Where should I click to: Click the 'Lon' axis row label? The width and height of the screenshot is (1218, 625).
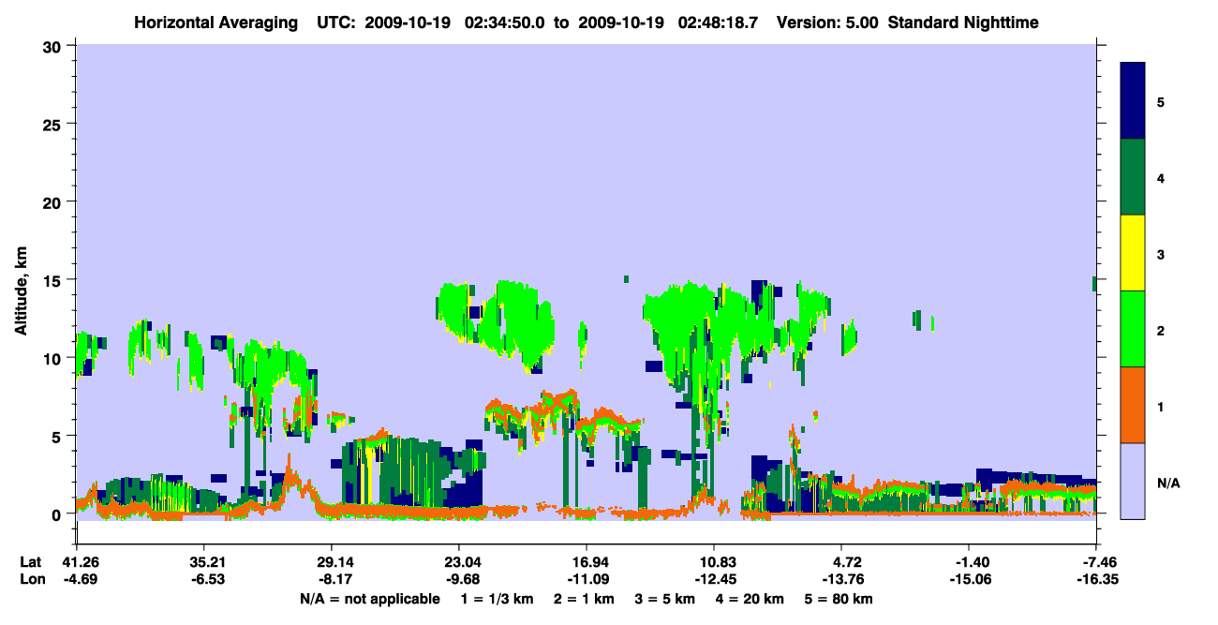click(x=31, y=579)
